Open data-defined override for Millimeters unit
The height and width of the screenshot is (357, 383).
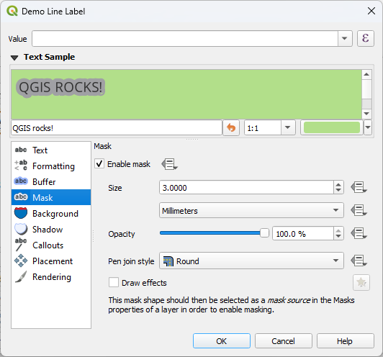tap(359, 210)
